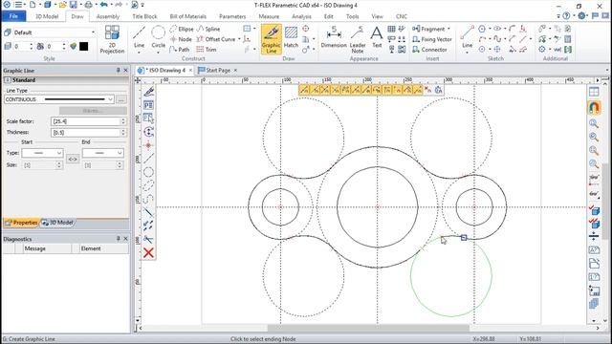Expand the Fragment dropdown arrow
Viewport: 612px width, 344px height.
[x=448, y=29]
